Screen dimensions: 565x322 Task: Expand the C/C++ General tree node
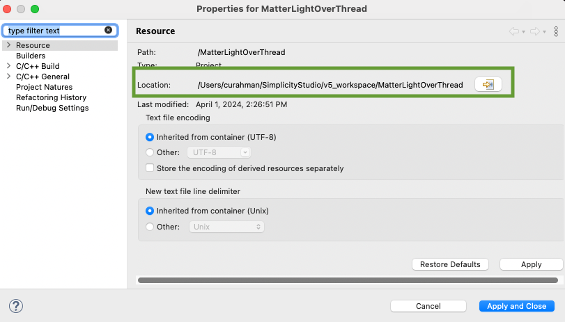[x=8, y=77]
